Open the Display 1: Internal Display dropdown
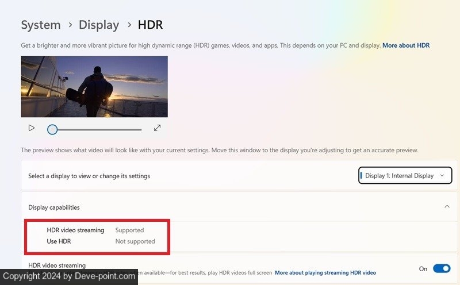This screenshot has width=460, height=285. [x=405, y=176]
